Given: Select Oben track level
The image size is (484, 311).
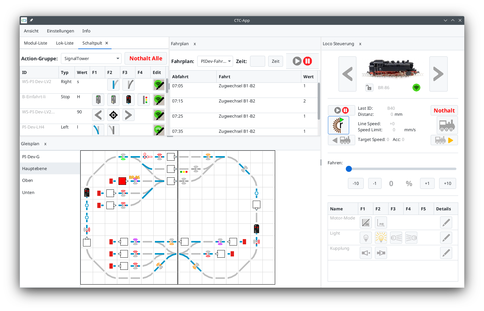Looking at the screenshot, I should pos(50,180).
